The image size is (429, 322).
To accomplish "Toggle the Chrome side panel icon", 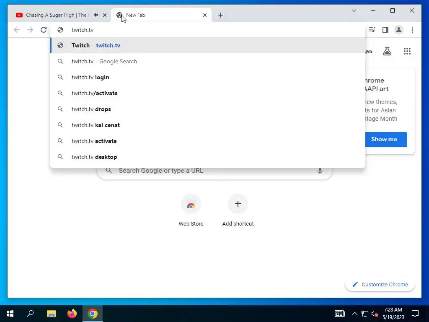I will pyautogui.click(x=385, y=30).
